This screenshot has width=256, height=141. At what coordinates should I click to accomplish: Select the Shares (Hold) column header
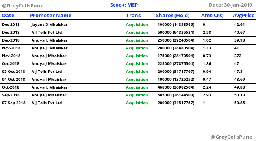coord(173,16)
